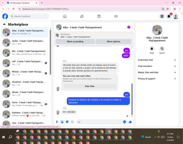Click the Spanish sent message bubble Envíame

click(x=98, y=101)
